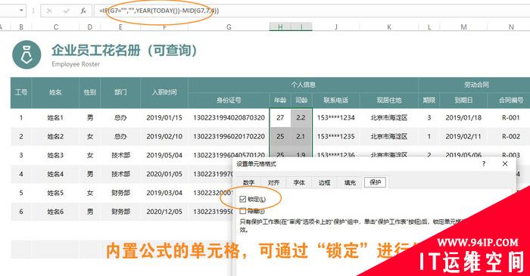Select name cell 姓名4

pos(55,174)
